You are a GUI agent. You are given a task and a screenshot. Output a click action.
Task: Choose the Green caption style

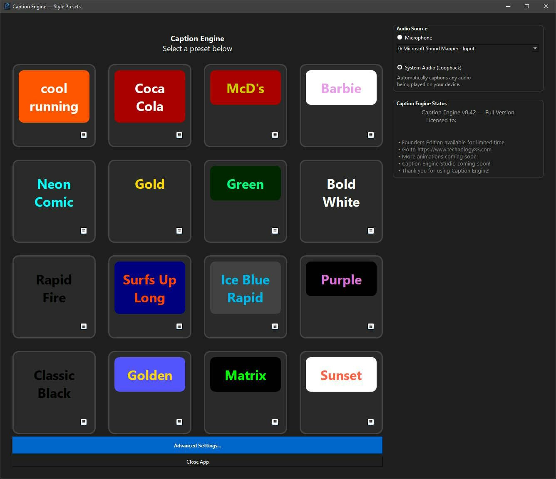pyautogui.click(x=245, y=183)
